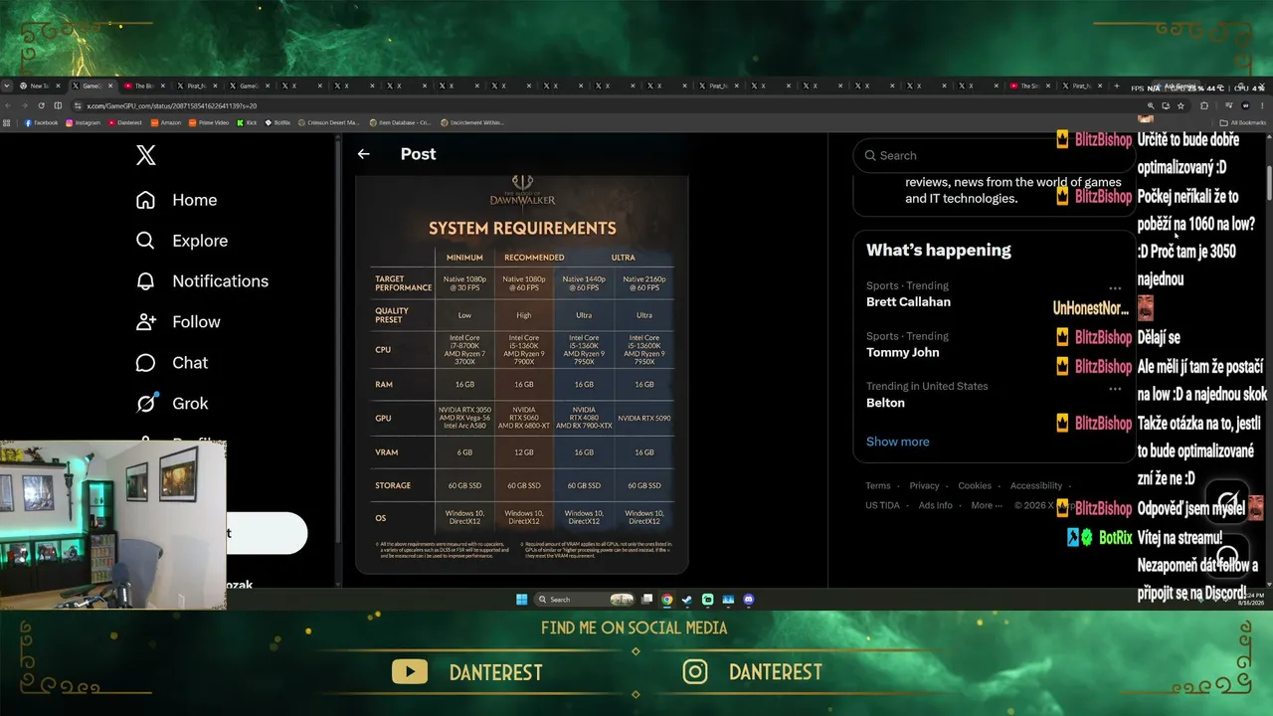Viewport: 1273px width, 716px height.
Task: Open the Crimson Desert bookmark
Action: [x=328, y=122]
